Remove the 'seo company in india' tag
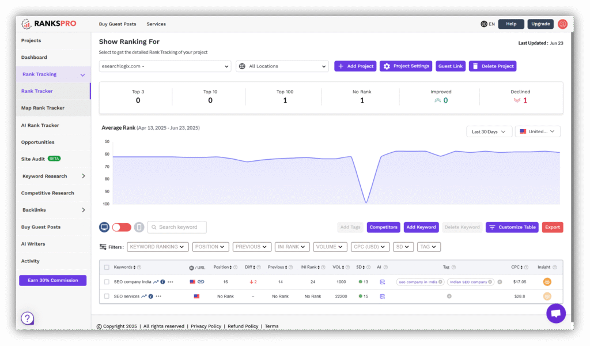The height and width of the screenshot is (346, 590). click(440, 281)
